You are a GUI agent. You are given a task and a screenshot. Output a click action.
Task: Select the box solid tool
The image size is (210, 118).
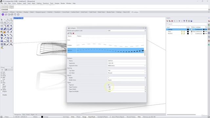(x=2, y=29)
